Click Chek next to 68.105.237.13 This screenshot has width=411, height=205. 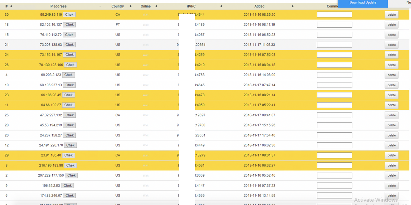pos(70,85)
